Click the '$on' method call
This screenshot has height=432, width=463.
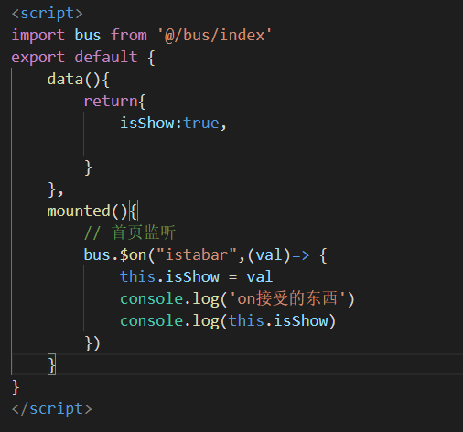[133, 255]
